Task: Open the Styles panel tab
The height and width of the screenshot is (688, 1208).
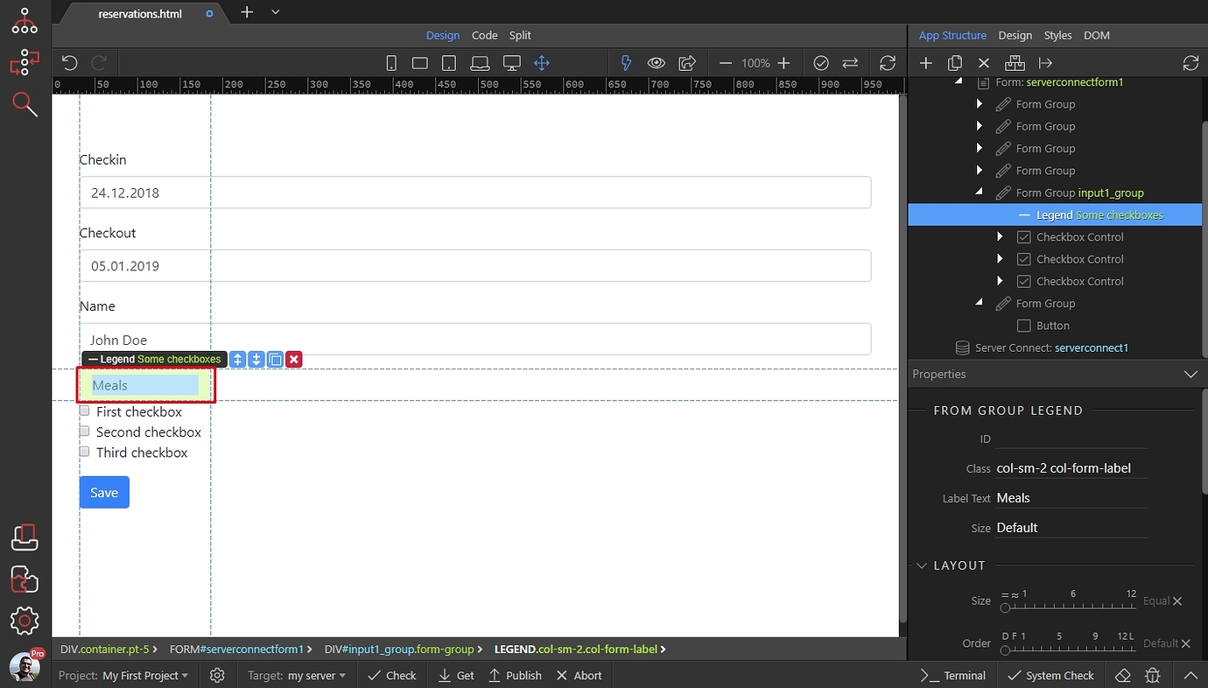Action: [1057, 35]
